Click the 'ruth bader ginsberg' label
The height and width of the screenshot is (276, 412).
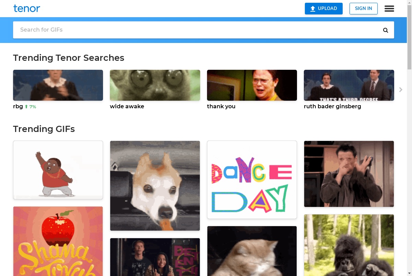332,107
